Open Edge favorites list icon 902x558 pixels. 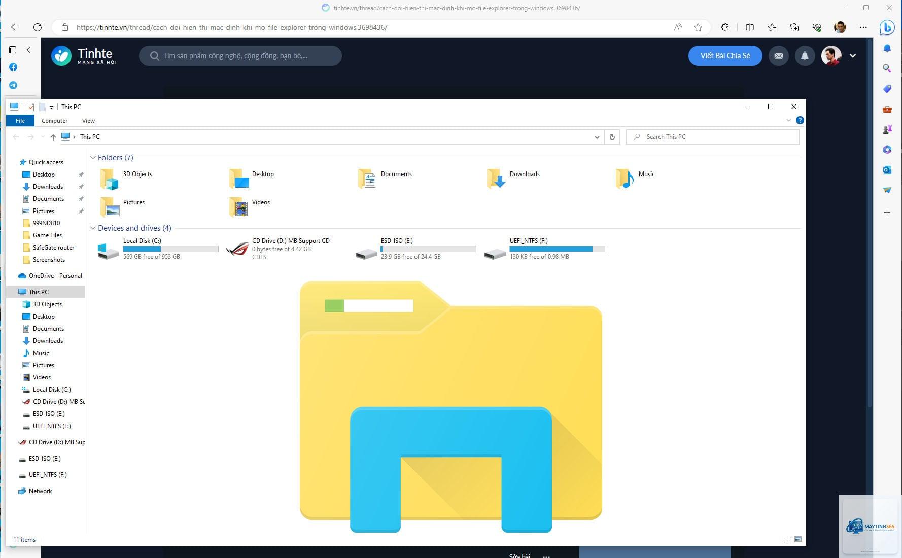click(x=772, y=27)
